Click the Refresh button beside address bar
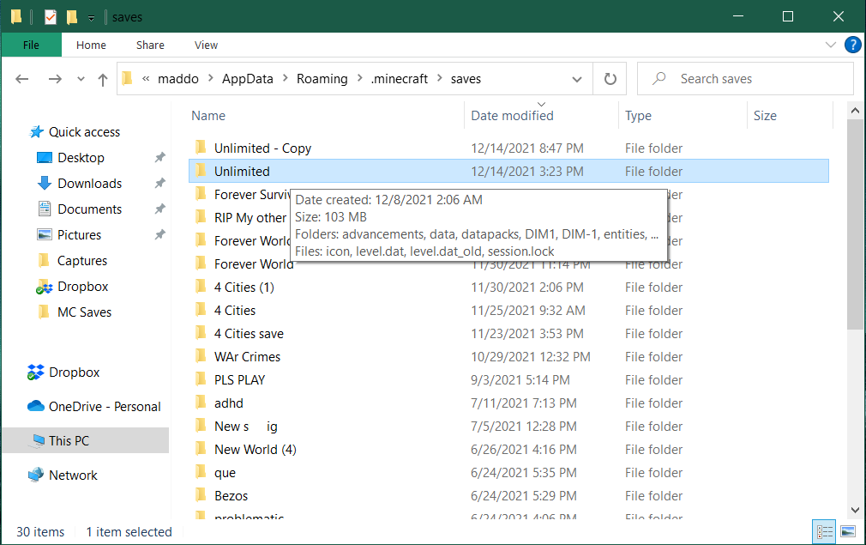866x545 pixels. pos(610,79)
